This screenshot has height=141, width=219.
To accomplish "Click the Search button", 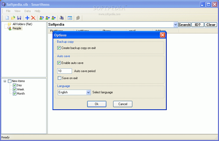I will tap(185, 25).
